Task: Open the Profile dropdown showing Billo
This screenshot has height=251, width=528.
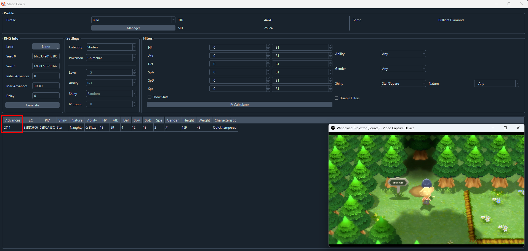Action: pyautogui.click(x=133, y=20)
